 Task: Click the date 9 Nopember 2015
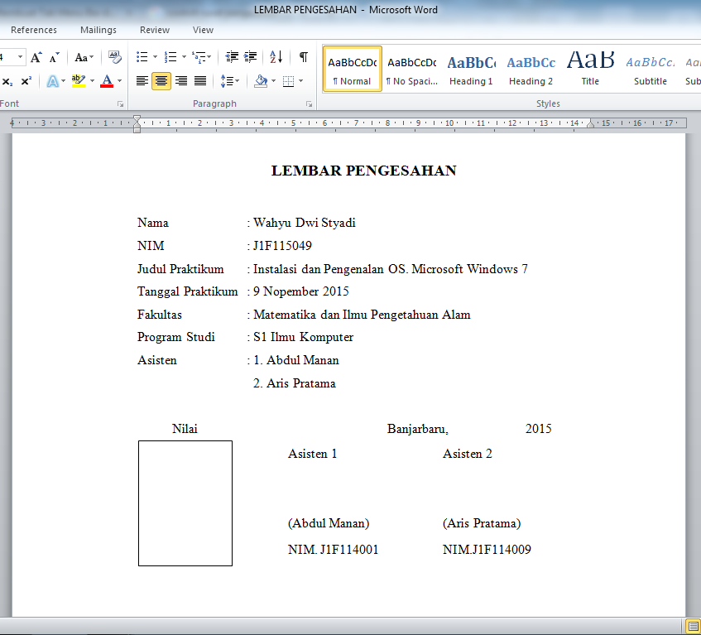301,291
